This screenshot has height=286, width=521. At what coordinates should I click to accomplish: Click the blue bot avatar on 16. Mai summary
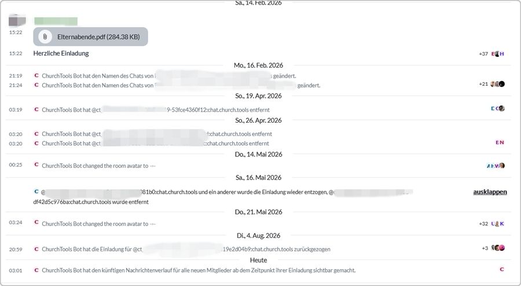tap(36, 191)
